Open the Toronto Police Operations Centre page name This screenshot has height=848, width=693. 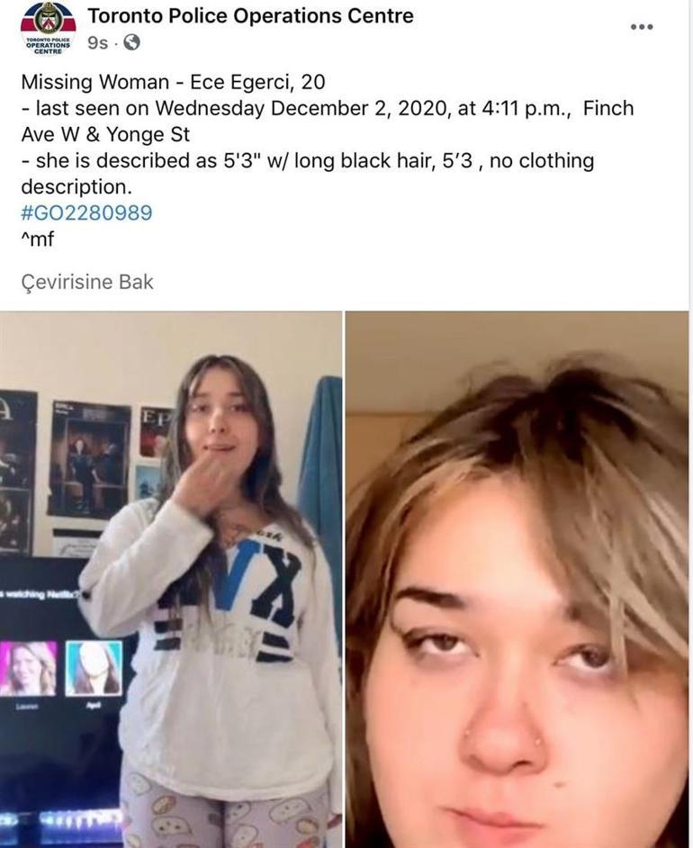(x=250, y=15)
